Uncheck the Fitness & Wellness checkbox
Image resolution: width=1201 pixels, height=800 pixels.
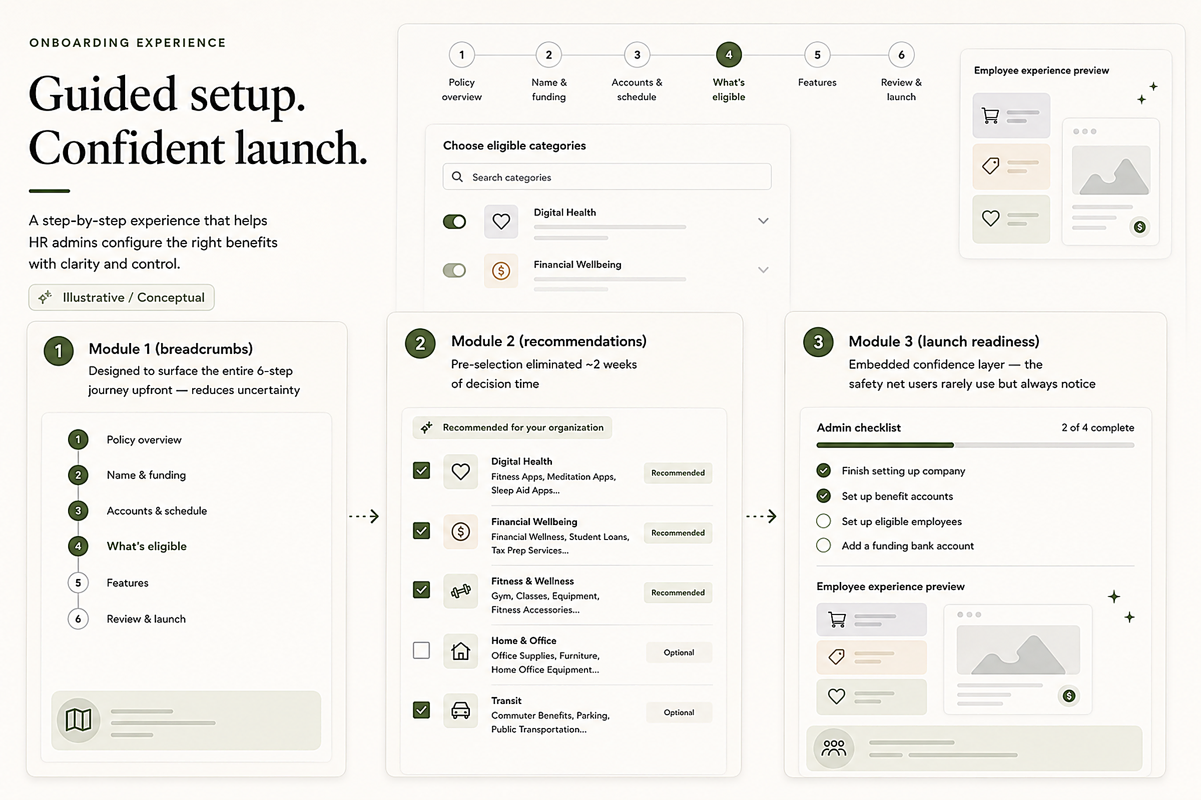421,590
